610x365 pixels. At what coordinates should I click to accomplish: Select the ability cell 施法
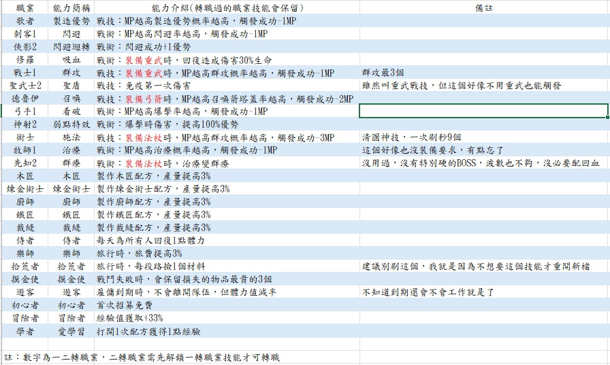click(x=71, y=137)
